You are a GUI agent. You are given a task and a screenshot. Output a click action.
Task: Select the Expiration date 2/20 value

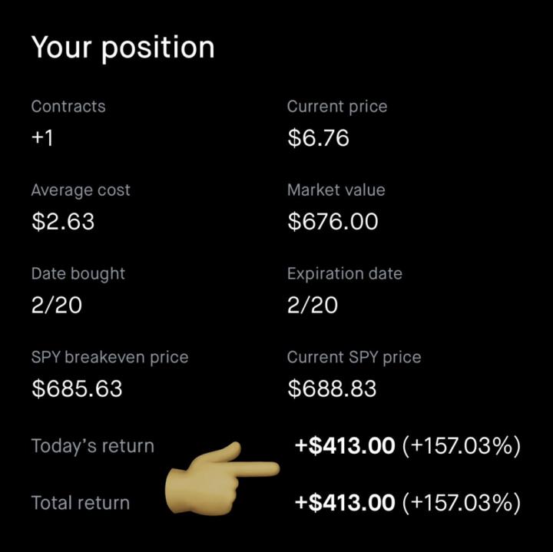312,306
